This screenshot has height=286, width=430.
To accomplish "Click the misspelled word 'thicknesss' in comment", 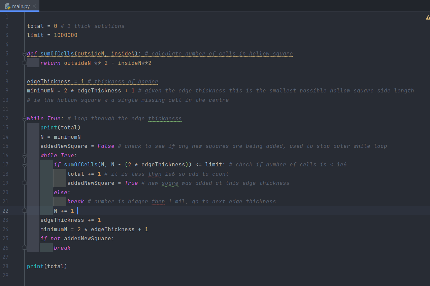I will pyautogui.click(x=165, y=119).
